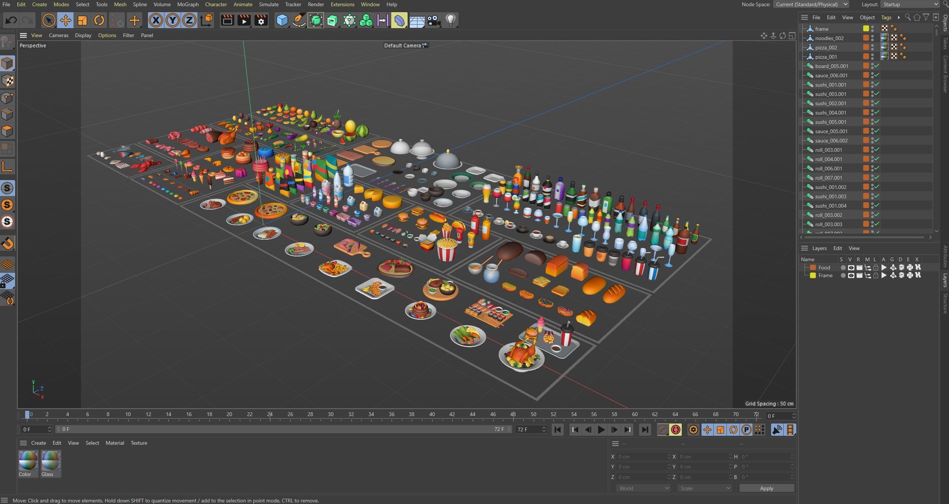949x504 pixels.
Task: Open the viewport Filter menu
Action: tap(129, 36)
